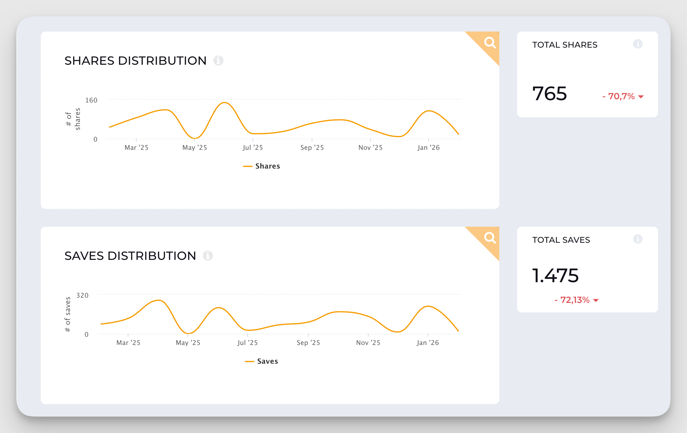This screenshot has width=687, height=433.
Task: Click the Total Shares info icon
Action: pyautogui.click(x=638, y=44)
